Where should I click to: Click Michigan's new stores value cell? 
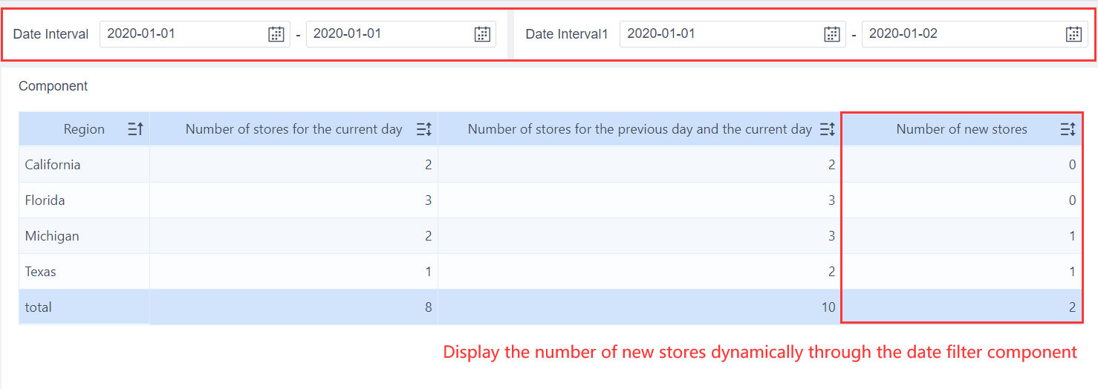click(x=961, y=236)
